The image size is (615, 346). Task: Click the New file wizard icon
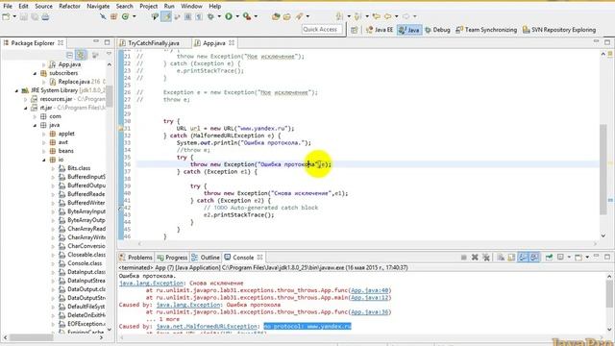(x=6, y=16)
